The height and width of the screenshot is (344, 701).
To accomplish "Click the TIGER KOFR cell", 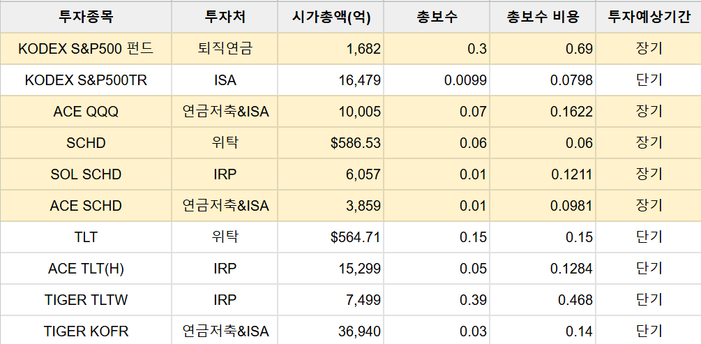I will pos(86,331).
